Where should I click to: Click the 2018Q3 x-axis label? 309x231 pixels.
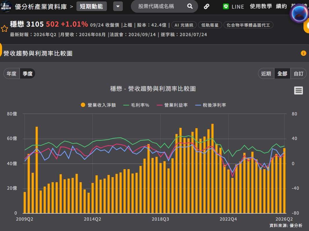(x=160, y=219)
